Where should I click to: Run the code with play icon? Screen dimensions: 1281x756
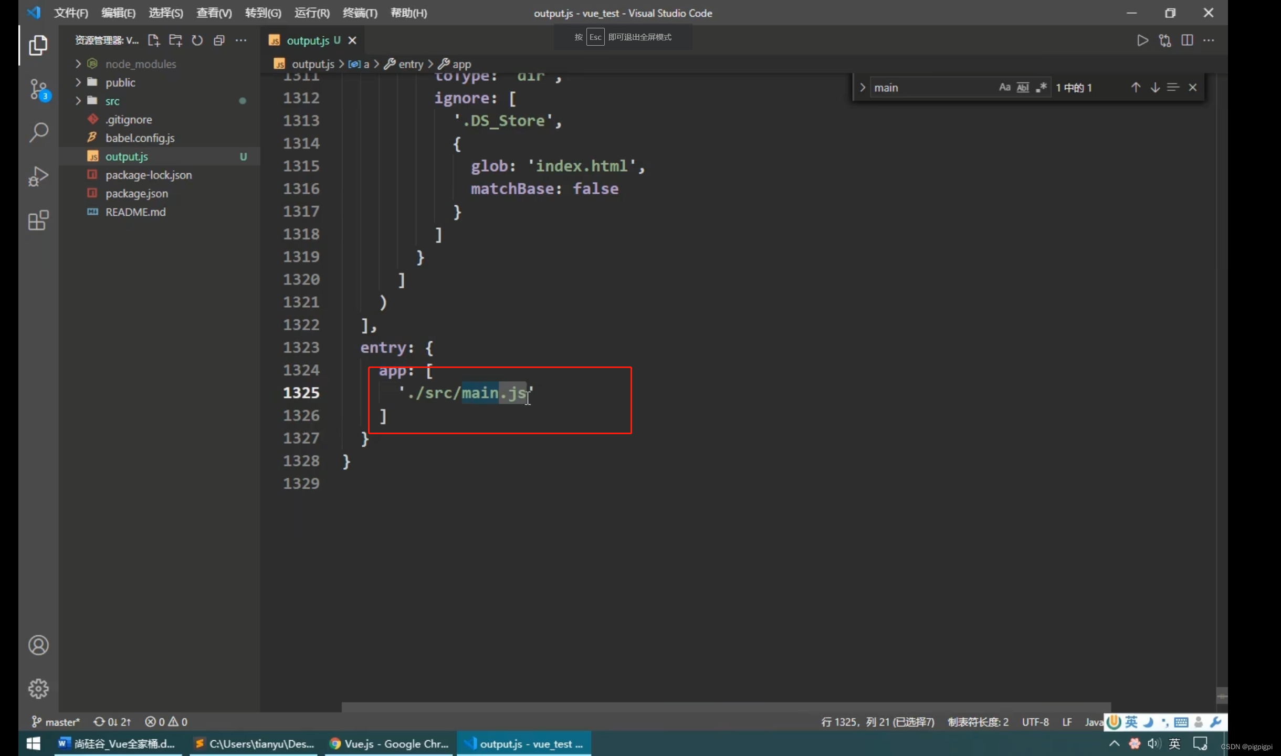[1142, 40]
